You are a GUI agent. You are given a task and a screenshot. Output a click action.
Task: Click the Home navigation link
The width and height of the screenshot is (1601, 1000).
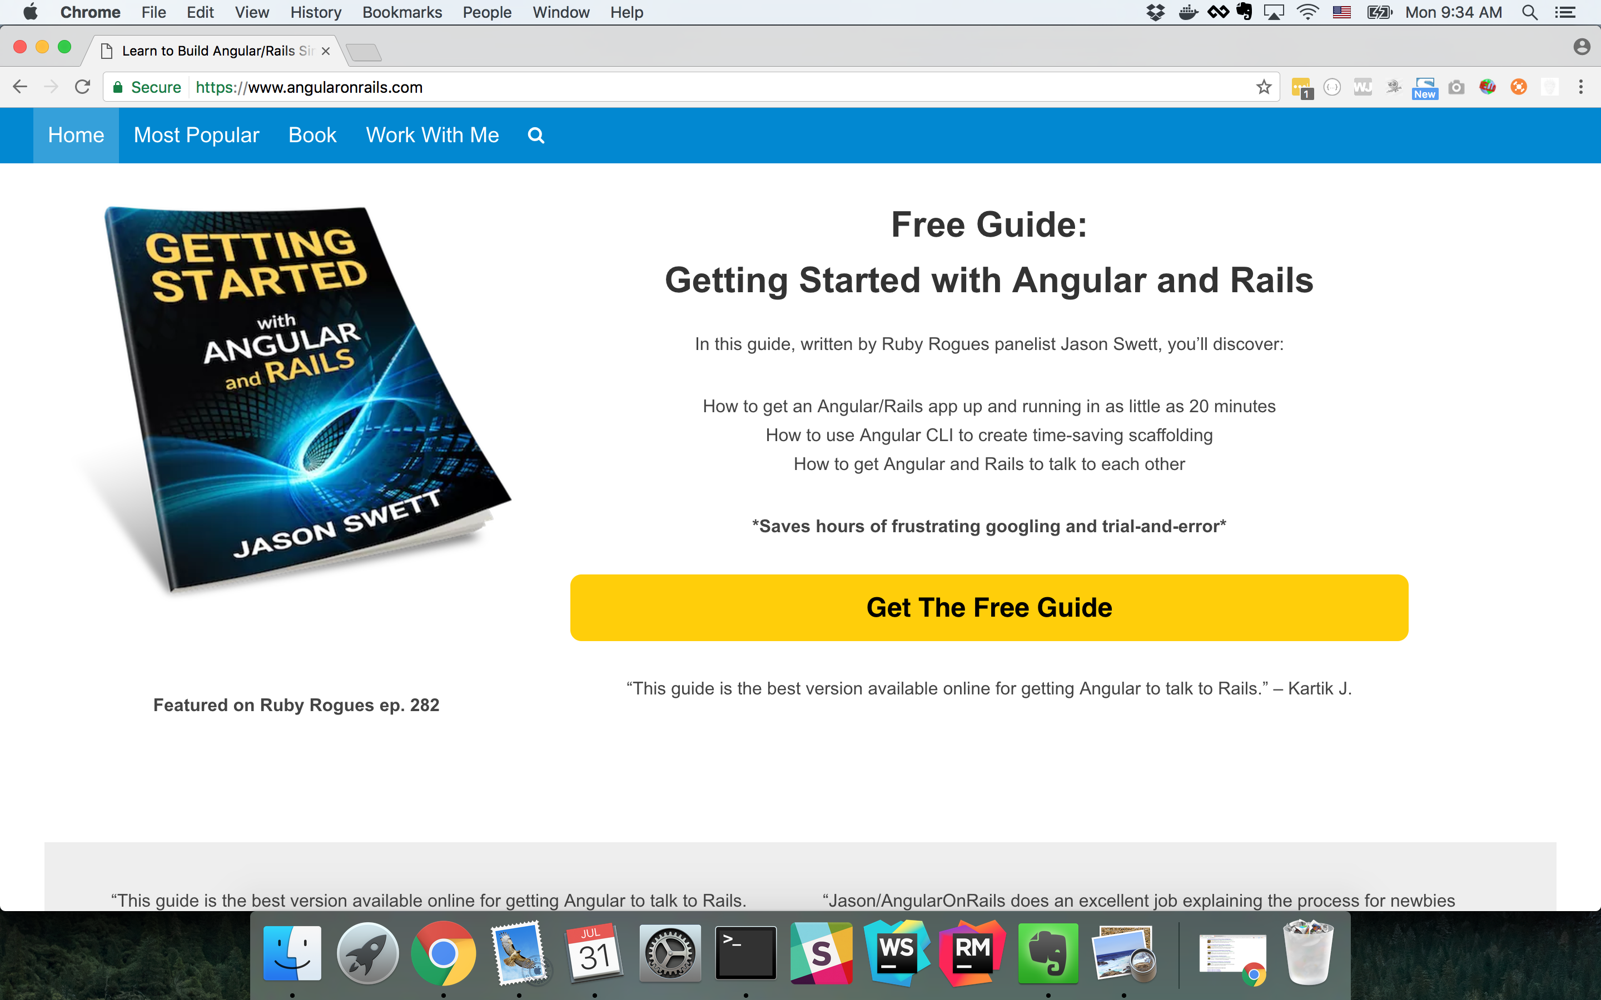tap(75, 135)
